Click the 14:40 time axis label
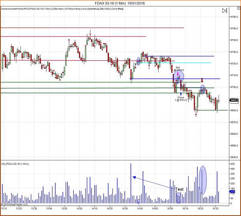Viewport: 241px width, 216px height. click(x=140, y=208)
